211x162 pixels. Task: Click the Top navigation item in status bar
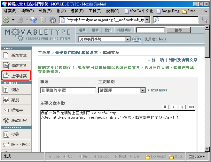tap(54, 156)
